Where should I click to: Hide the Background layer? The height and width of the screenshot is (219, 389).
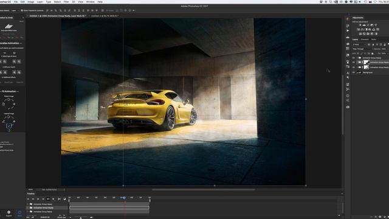(354, 72)
